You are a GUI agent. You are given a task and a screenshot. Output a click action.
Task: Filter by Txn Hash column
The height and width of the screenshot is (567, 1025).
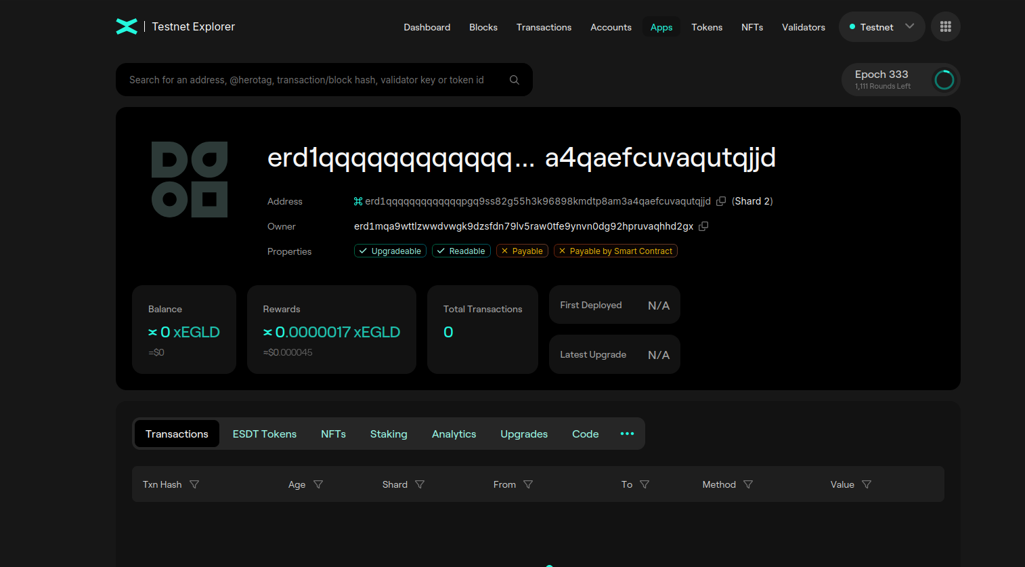(x=194, y=484)
